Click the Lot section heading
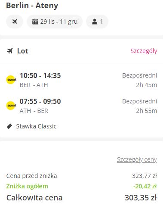This screenshot has width=163, height=206. point(23,51)
